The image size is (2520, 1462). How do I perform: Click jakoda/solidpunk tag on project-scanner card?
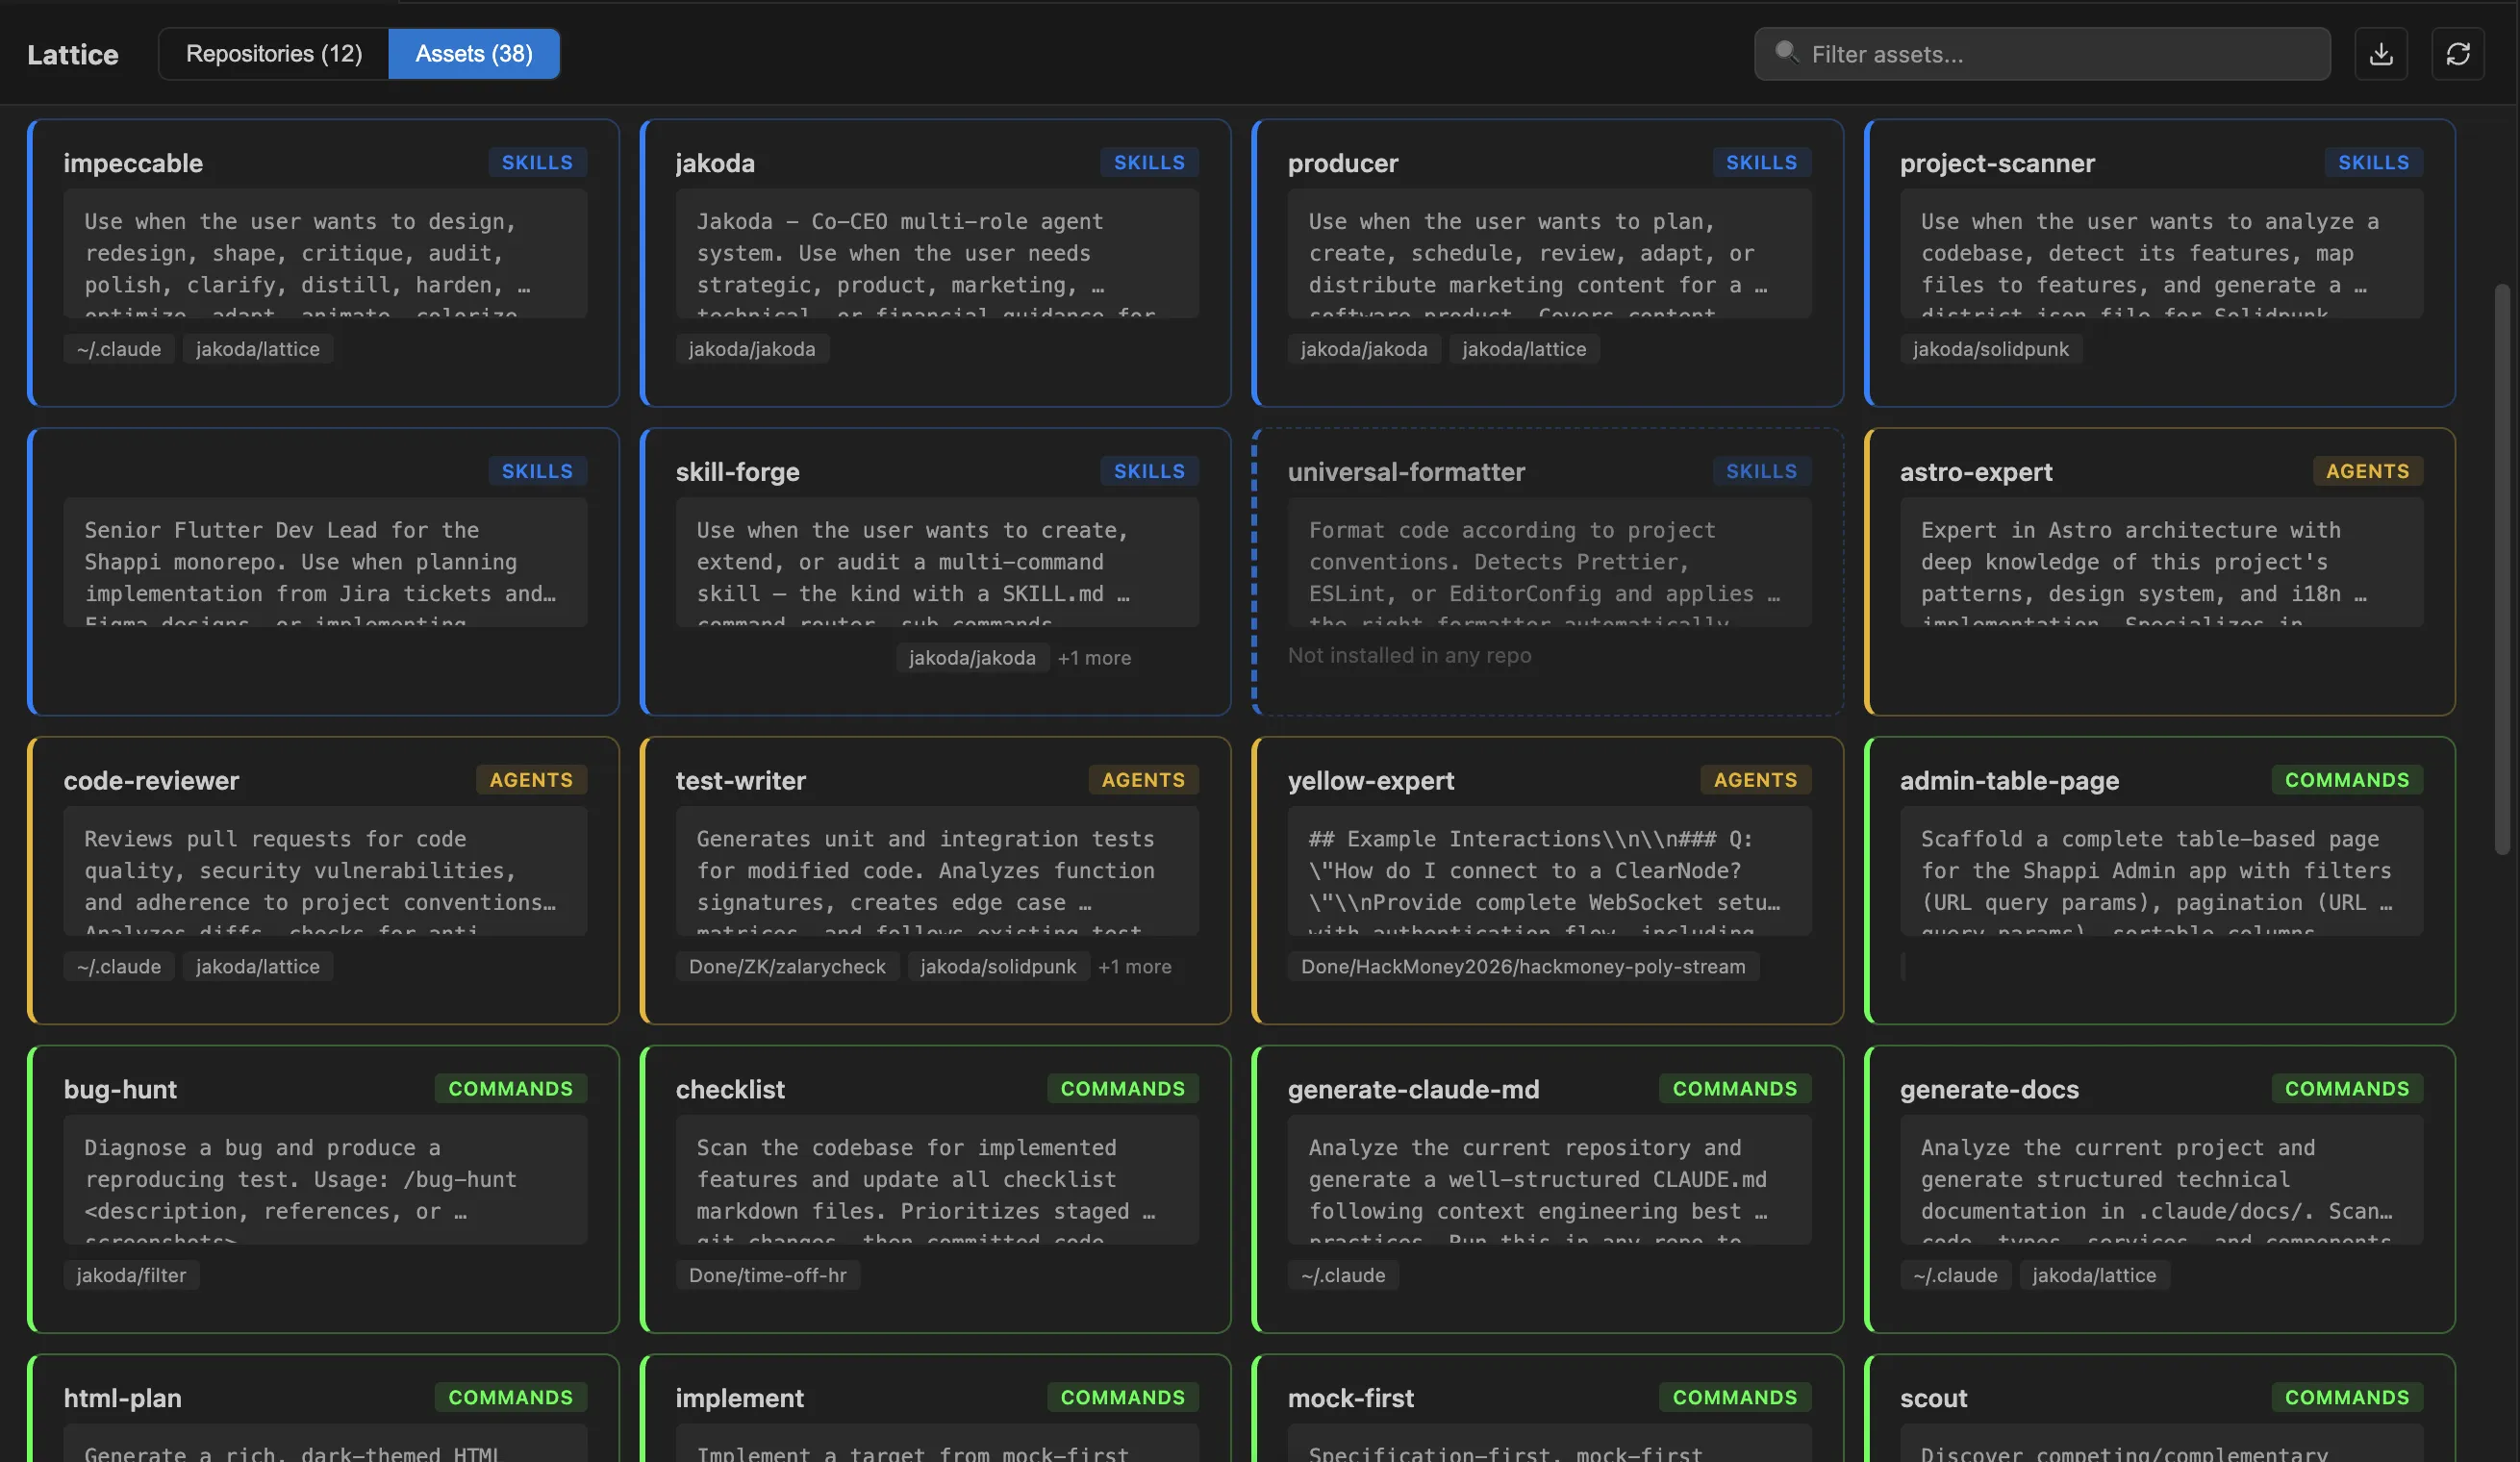[1991, 349]
